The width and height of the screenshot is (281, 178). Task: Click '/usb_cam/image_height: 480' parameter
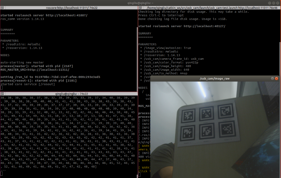click(167, 66)
